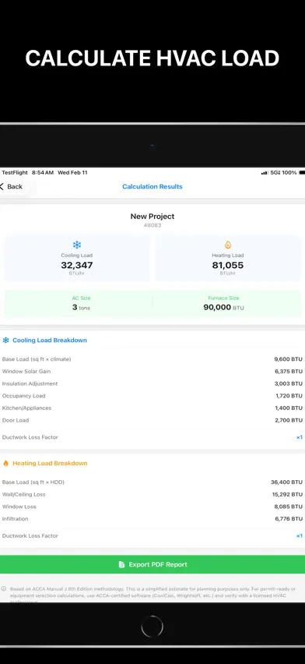Click the 8,085 BTU value
This screenshot has width=305, height=664.
[x=289, y=507]
